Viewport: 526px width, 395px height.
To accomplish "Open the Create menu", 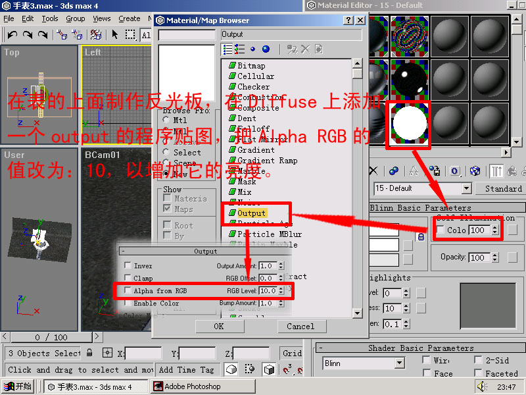I will (x=130, y=18).
